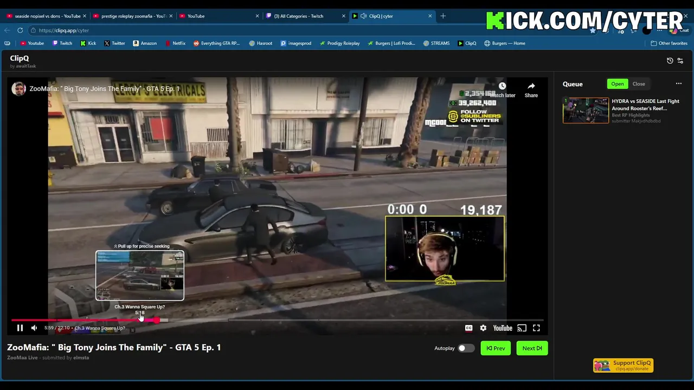Screen dimensions: 694x390
Task: Open the Burgers | Lofi Prodi... bookmark
Action: pyautogui.click(x=391, y=43)
